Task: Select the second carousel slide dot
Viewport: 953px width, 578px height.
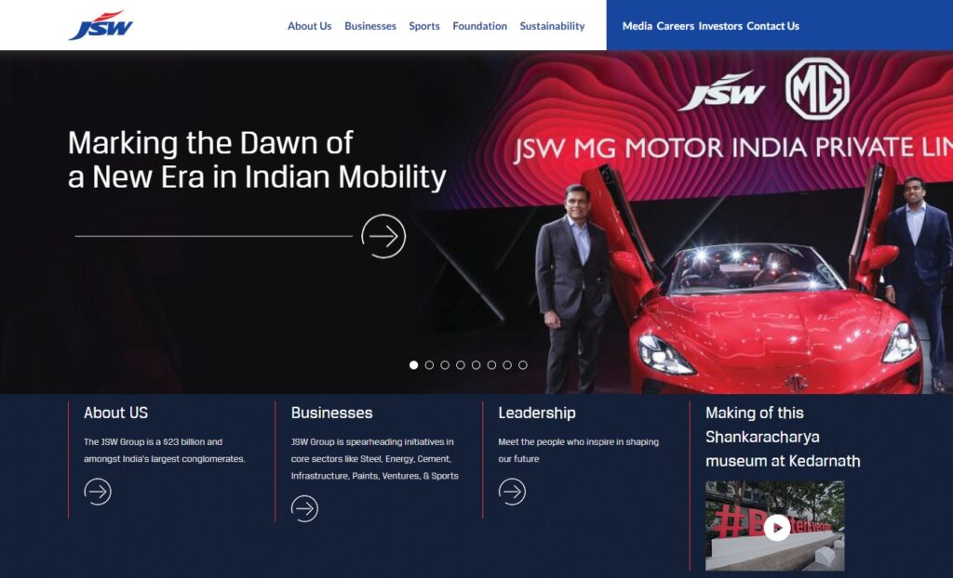Action: (x=429, y=365)
